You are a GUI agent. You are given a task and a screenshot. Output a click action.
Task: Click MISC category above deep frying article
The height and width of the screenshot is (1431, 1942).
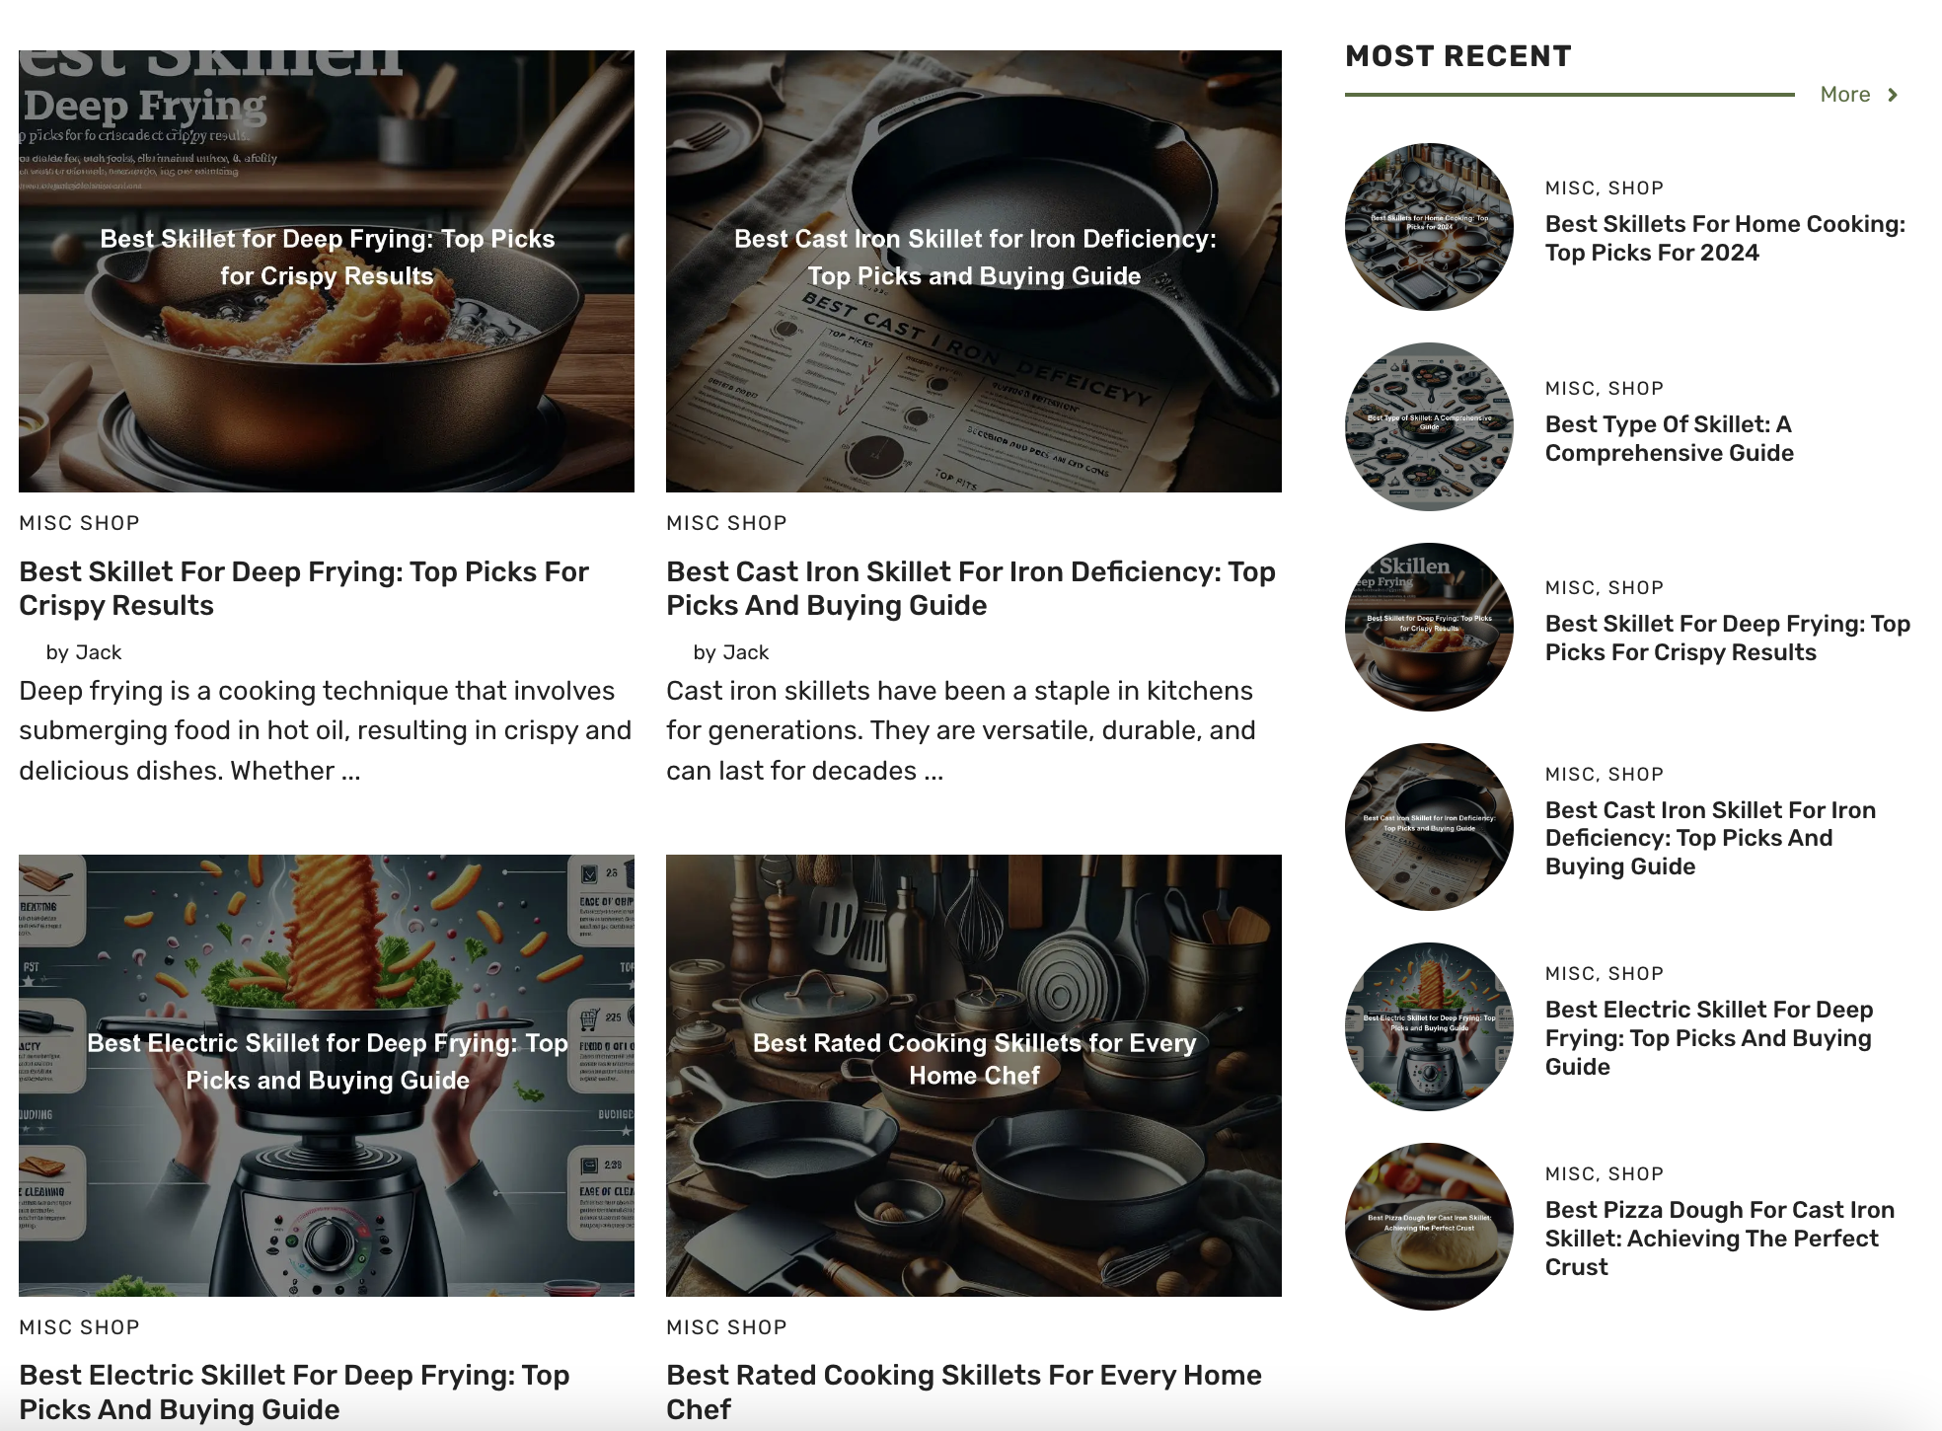tap(45, 523)
